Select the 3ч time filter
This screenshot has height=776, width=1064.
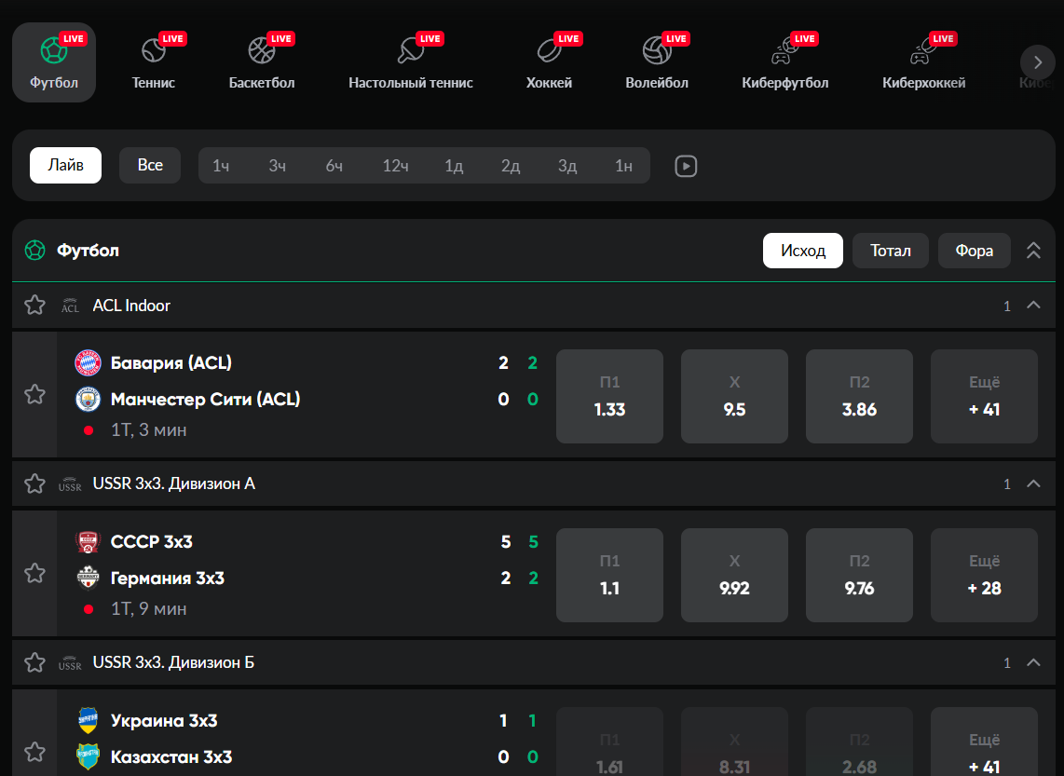pos(277,166)
